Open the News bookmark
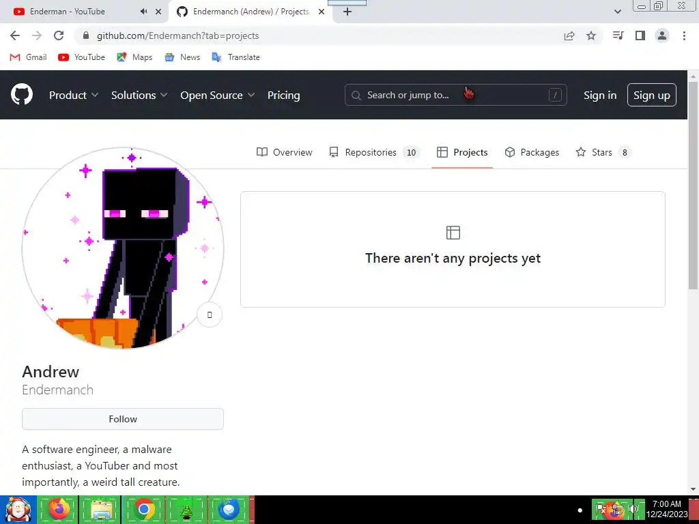This screenshot has width=699, height=524. click(182, 57)
